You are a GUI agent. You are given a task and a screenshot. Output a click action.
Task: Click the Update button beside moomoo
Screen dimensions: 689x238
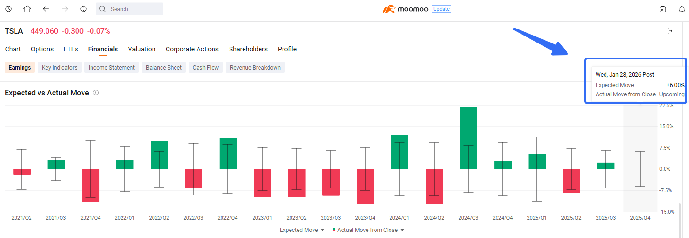pyautogui.click(x=441, y=9)
